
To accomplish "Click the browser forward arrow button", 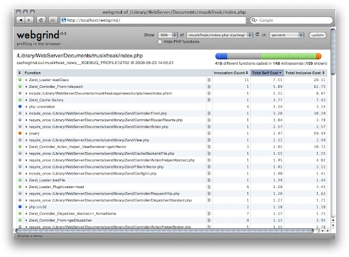I will 29,20.
